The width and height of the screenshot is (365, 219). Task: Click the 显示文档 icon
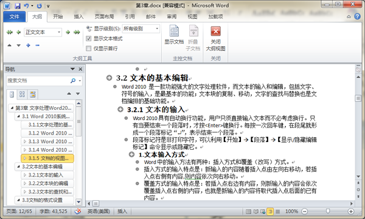(174, 35)
